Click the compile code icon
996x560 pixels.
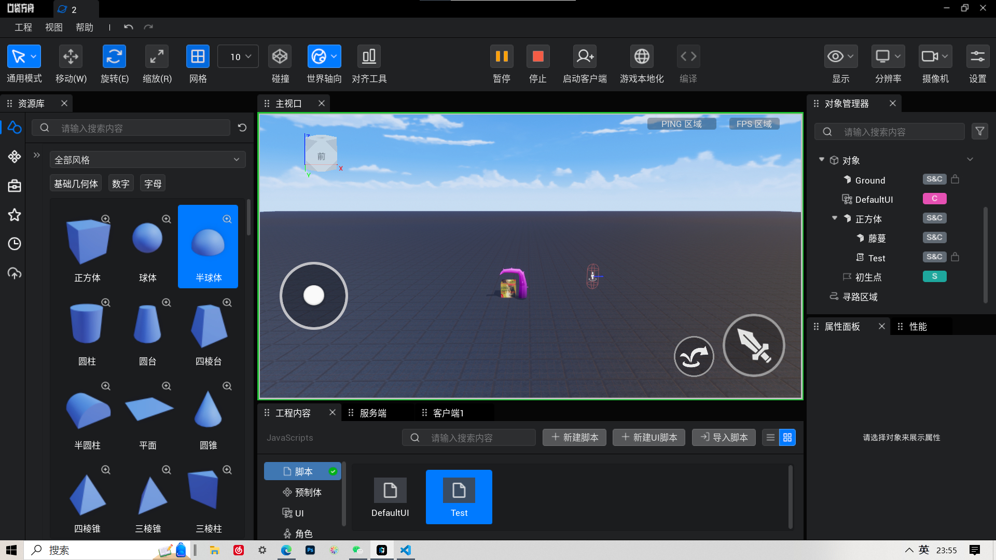click(x=688, y=57)
